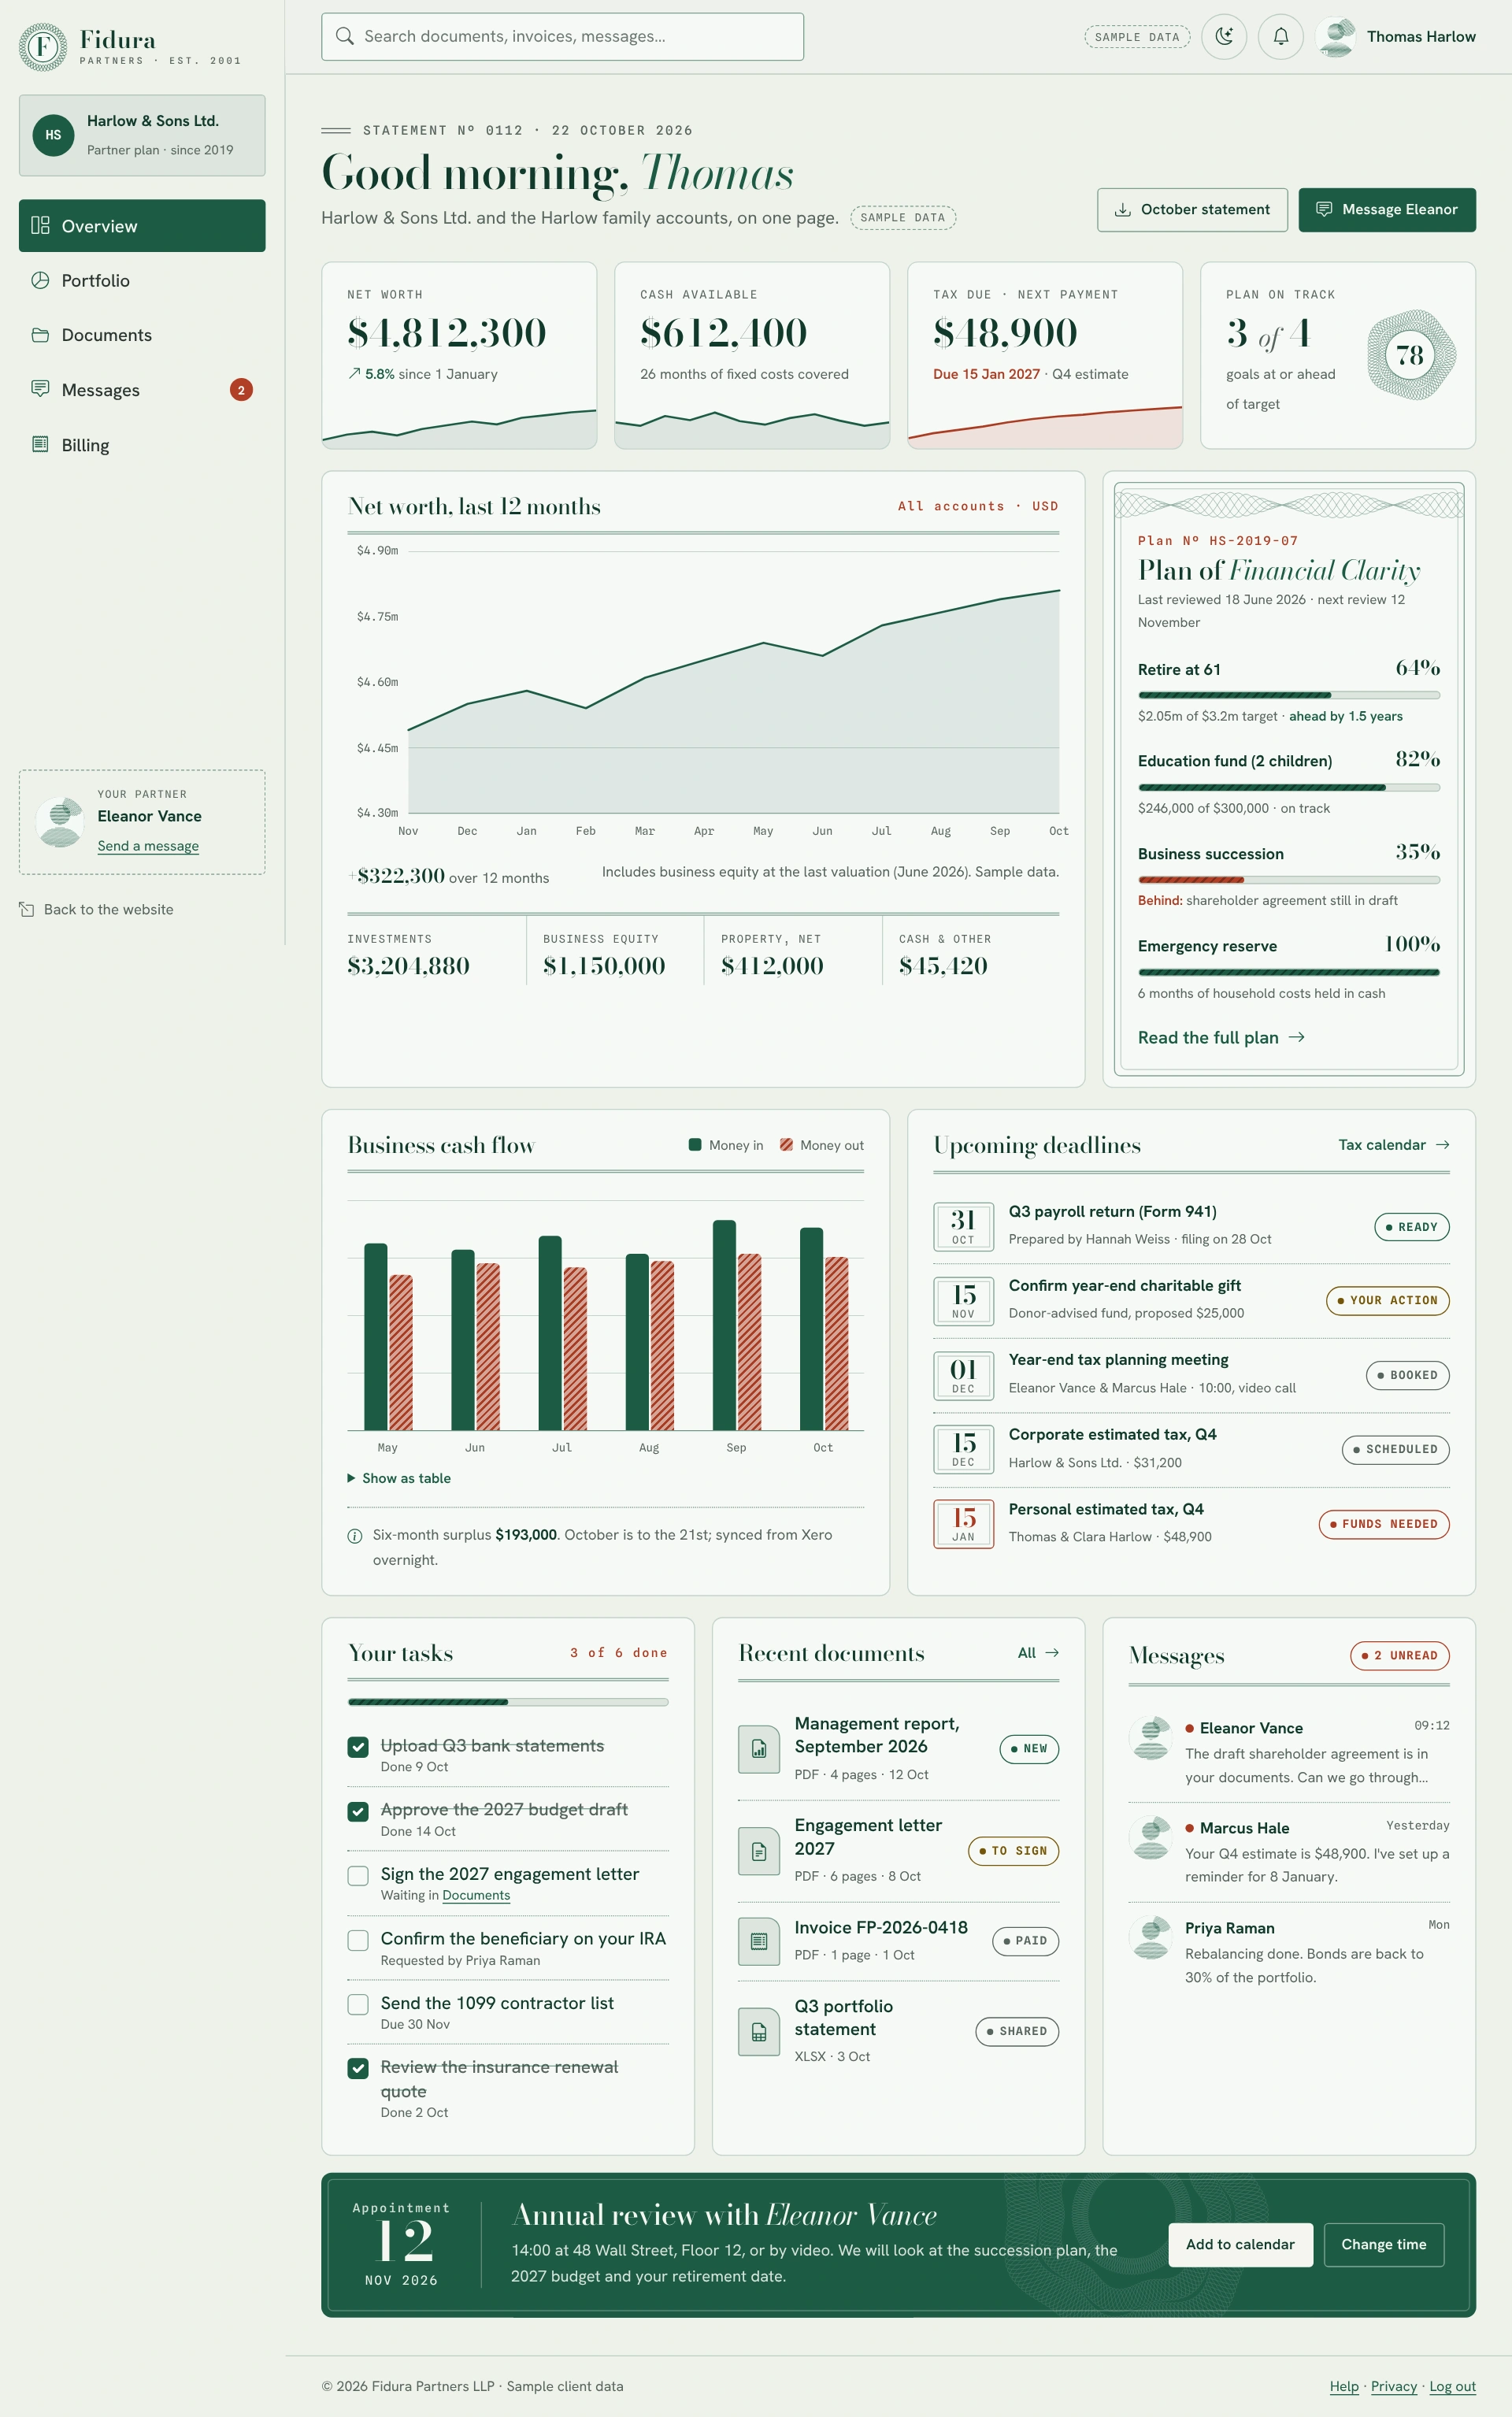1512x2417 pixels.
Task: Open Marcus Hale's message about Q4 estimate
Action: point(1289,1852)
